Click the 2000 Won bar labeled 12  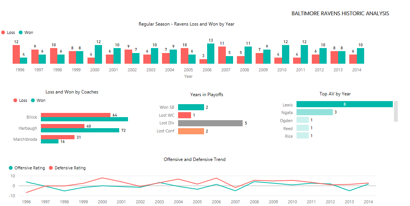99,54
